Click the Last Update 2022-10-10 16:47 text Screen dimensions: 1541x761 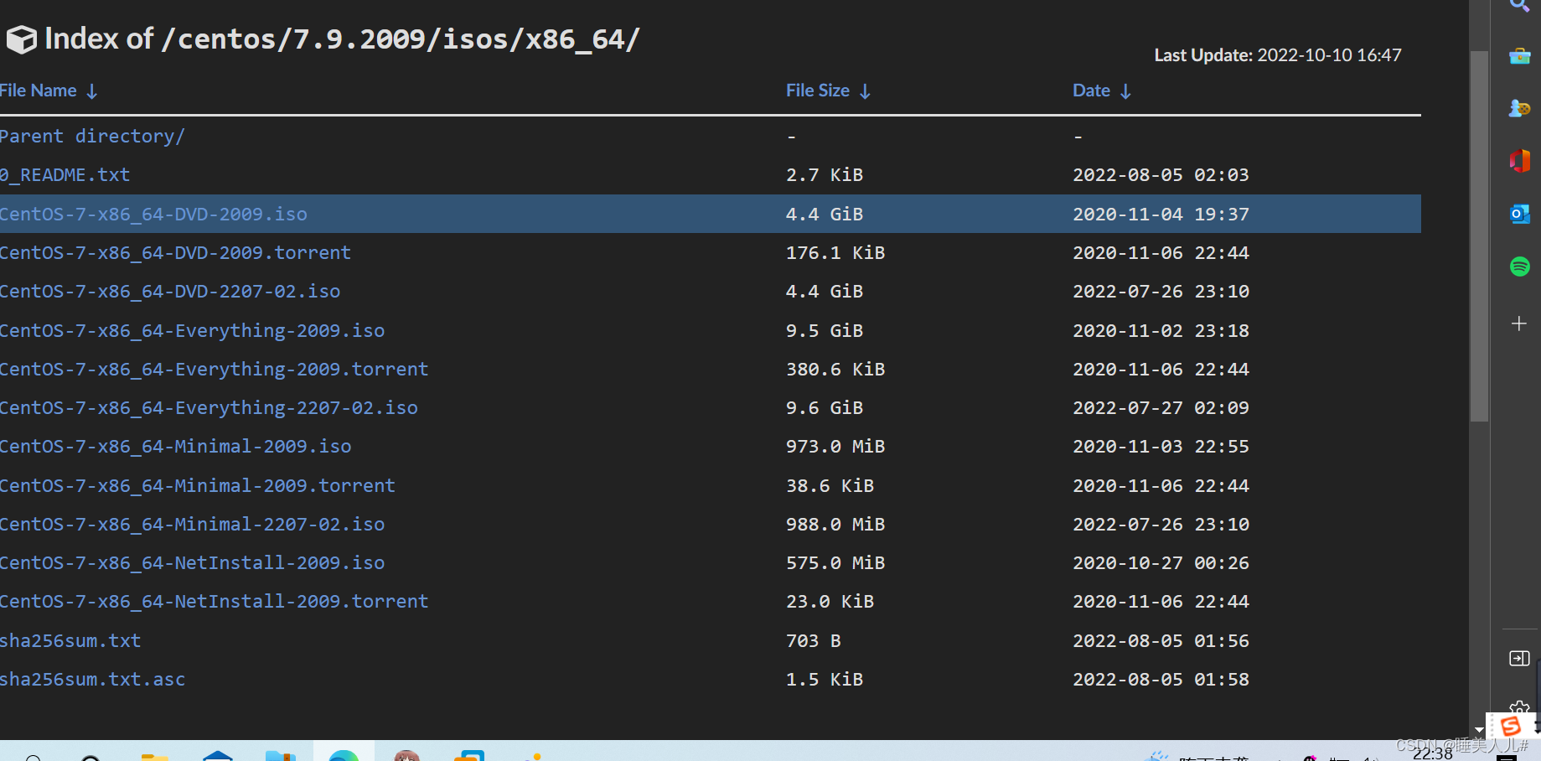pyautogui.click(x=1278, y=55)
